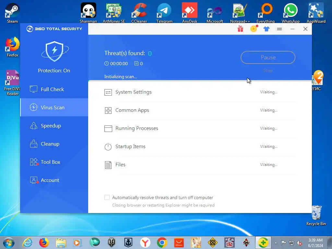Click the Running Processes window icon
332x249 pixels.
pyautogui.click(x=108, y=128)
